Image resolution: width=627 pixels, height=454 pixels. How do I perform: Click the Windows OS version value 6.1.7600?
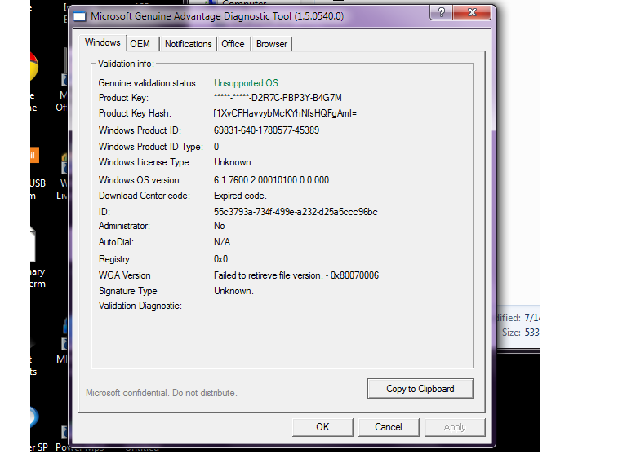(271, 180)
